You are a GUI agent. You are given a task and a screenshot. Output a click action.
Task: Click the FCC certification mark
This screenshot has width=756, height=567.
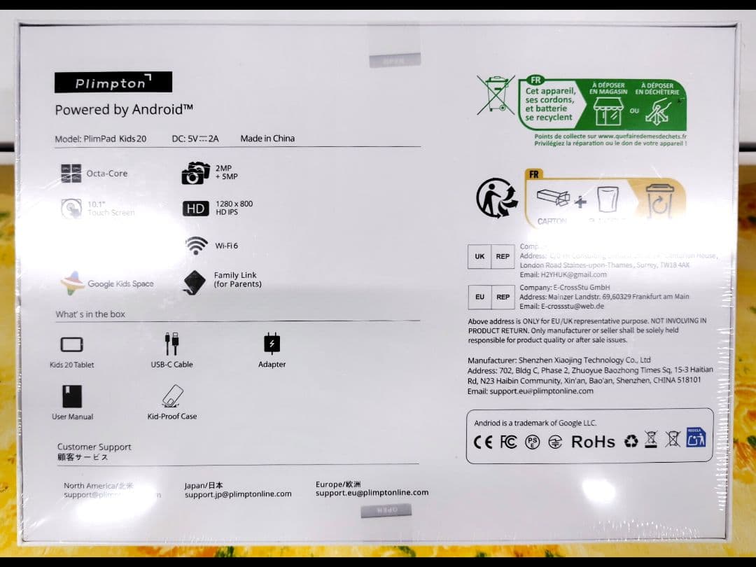(509, 442)
